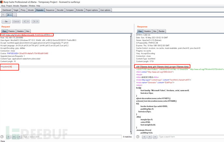This screenshot has height=142, width=224.
Task: Click the uid=33(www-data) response line
Action: coord(162,67)
